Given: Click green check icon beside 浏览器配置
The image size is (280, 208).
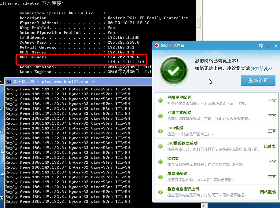Looking at the screenshot, I should point(160,177).
